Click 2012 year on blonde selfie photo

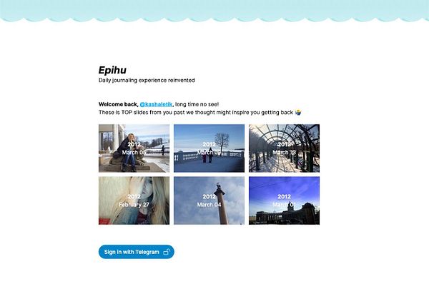134,196
